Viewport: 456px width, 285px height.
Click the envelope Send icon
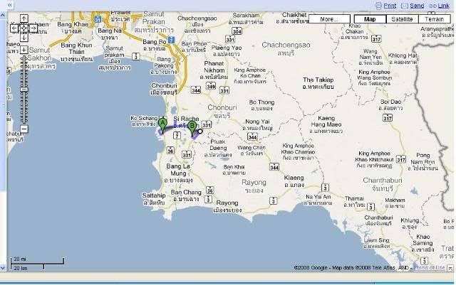coord(405,6)
